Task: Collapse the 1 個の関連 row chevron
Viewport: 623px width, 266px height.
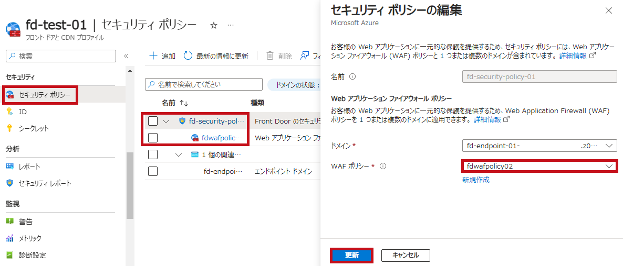Action: tap(179, 154)
